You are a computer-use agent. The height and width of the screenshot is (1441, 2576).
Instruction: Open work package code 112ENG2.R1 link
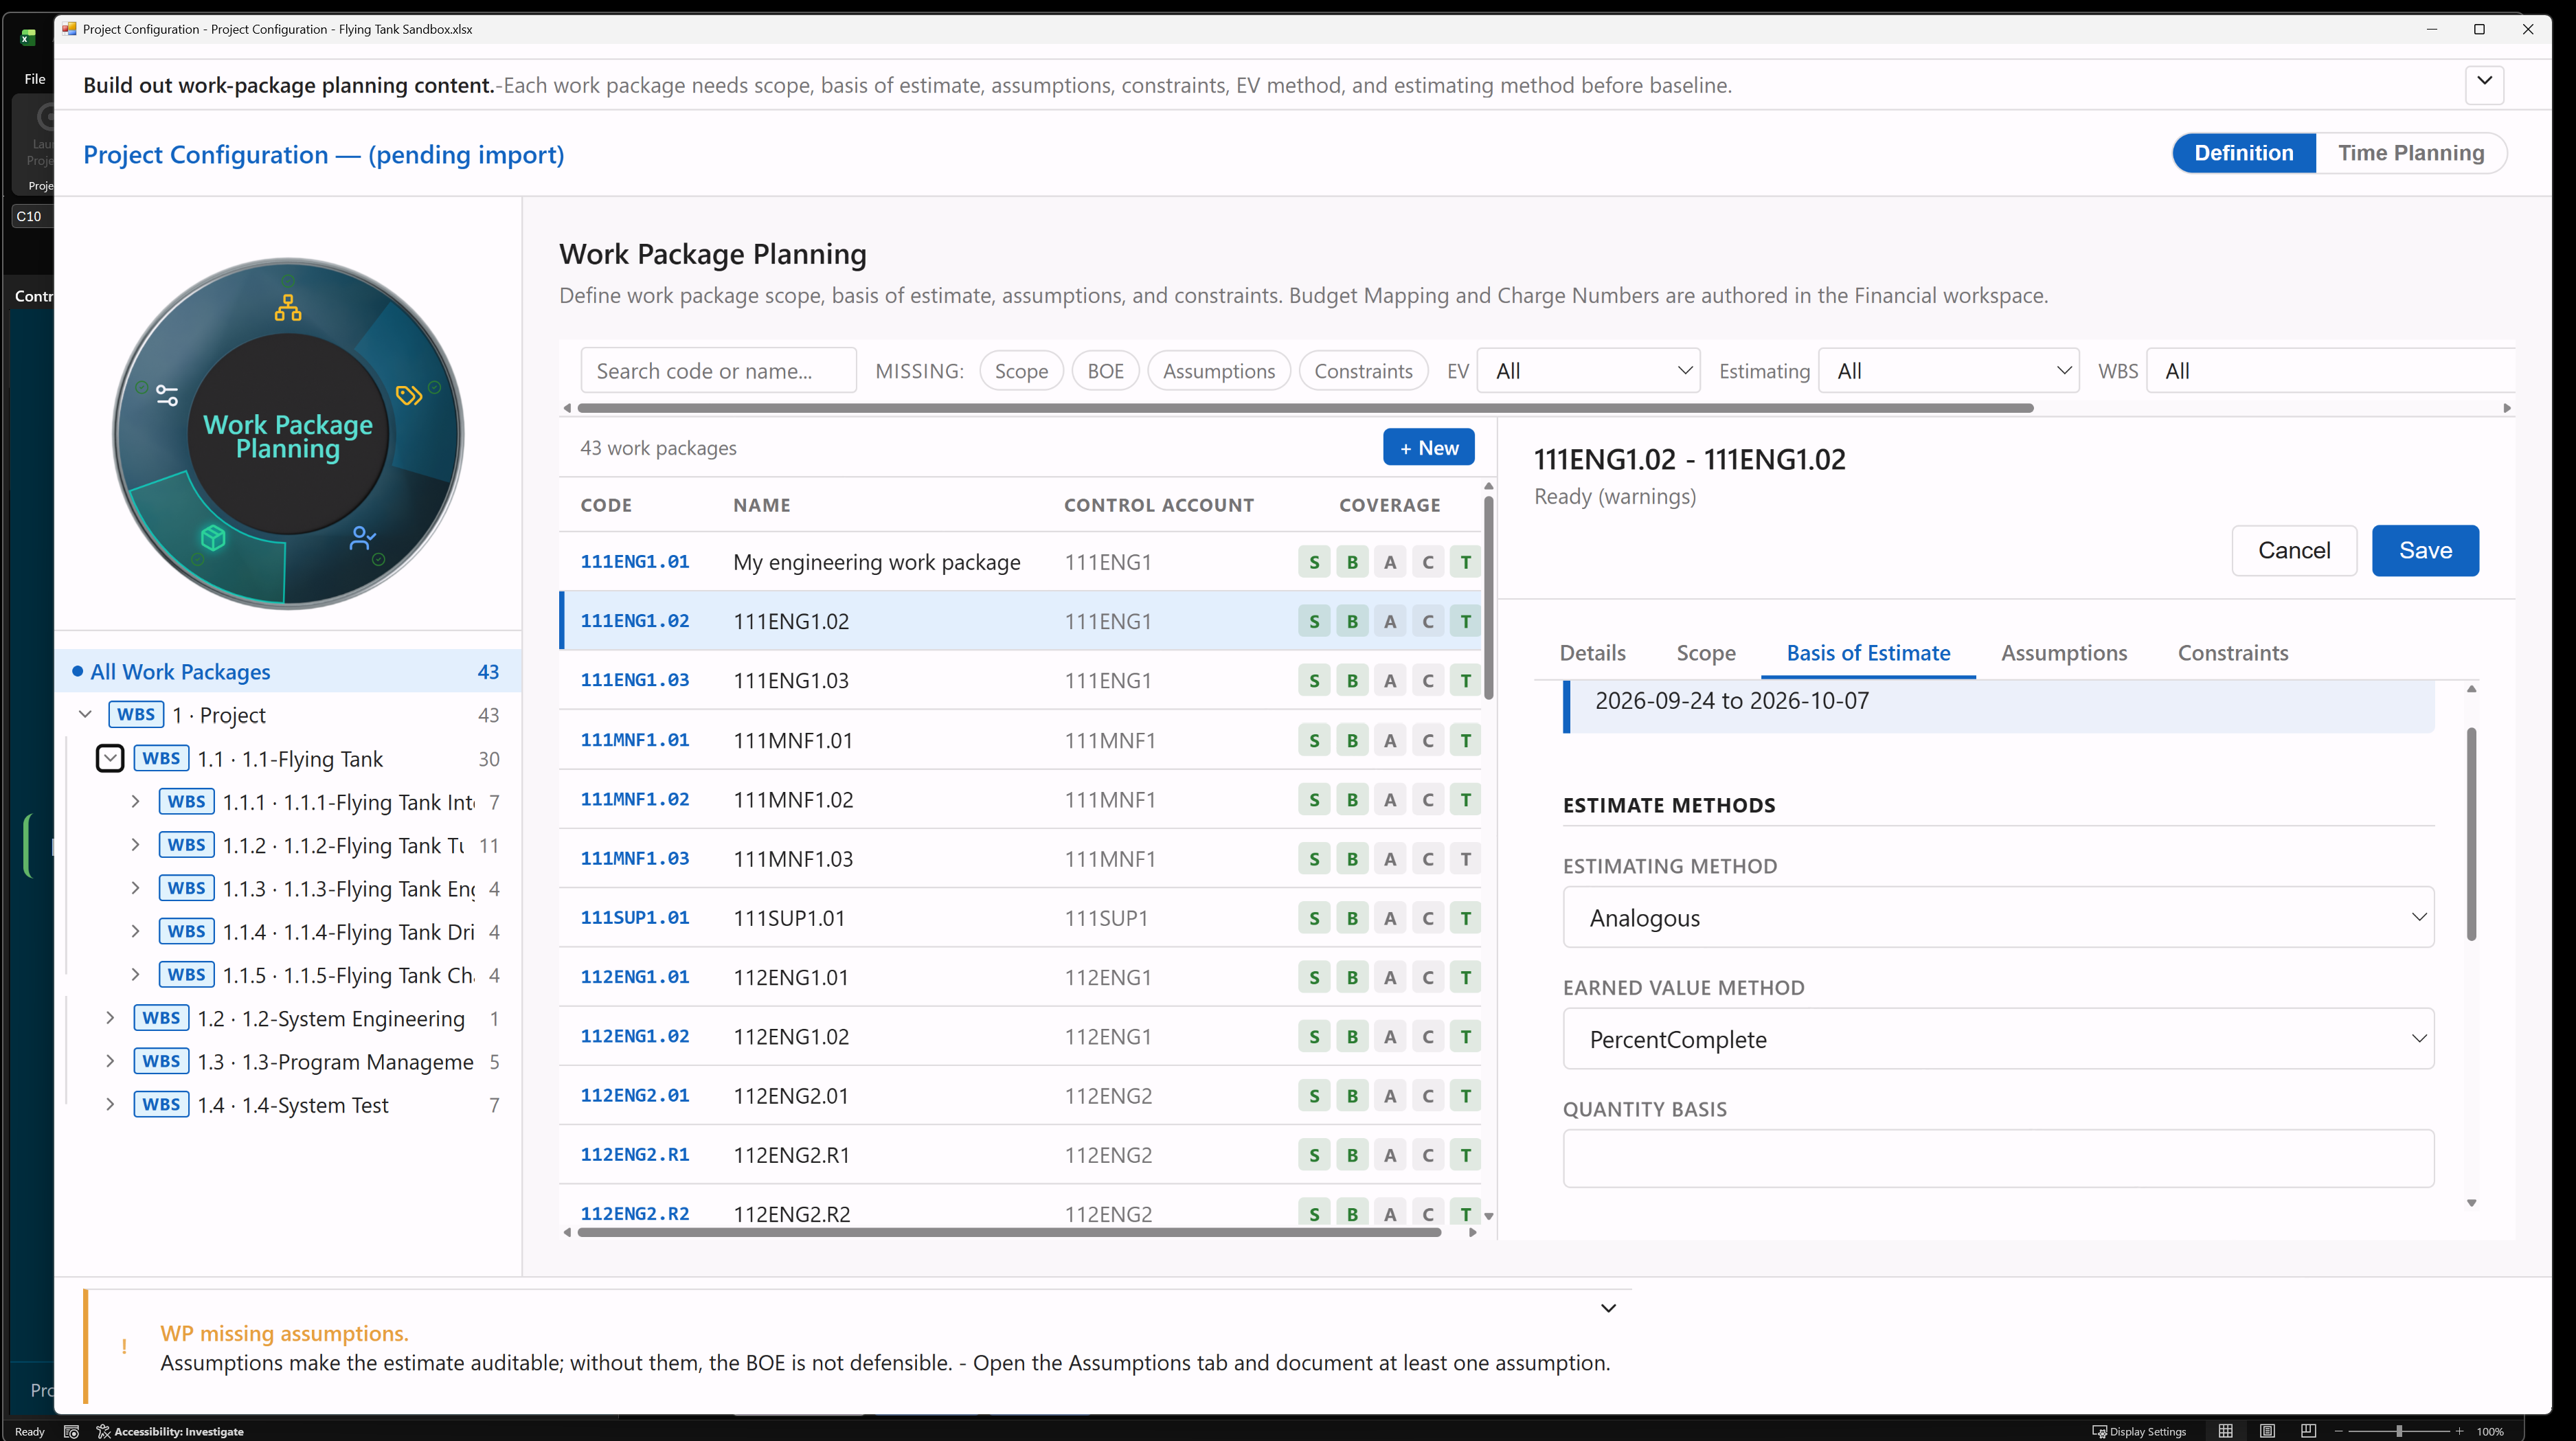pyautogui.click(x=635, y=1154)
